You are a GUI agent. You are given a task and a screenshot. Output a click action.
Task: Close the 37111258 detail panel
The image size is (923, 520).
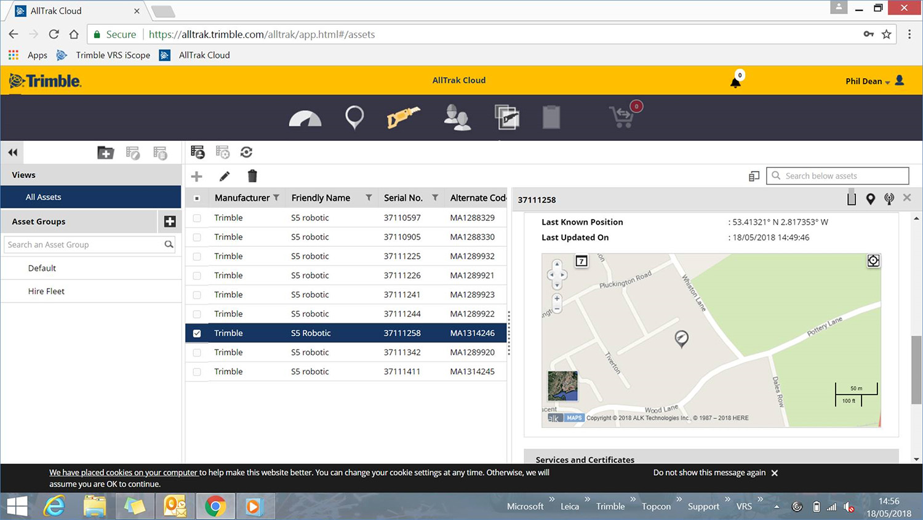click(x=907, y=198)
